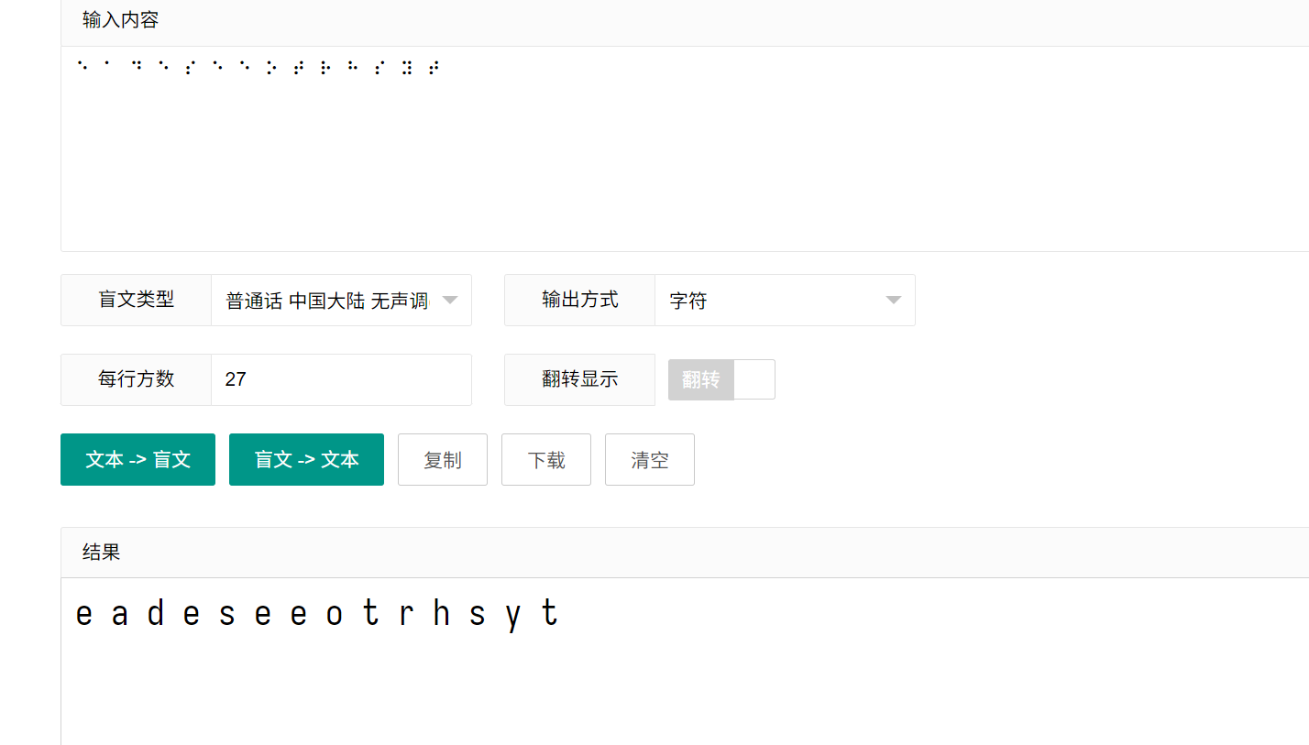Click the 每行方数 field showing 27
Image resolution: width=1309 pixels, height=745 pixels.
340,379
